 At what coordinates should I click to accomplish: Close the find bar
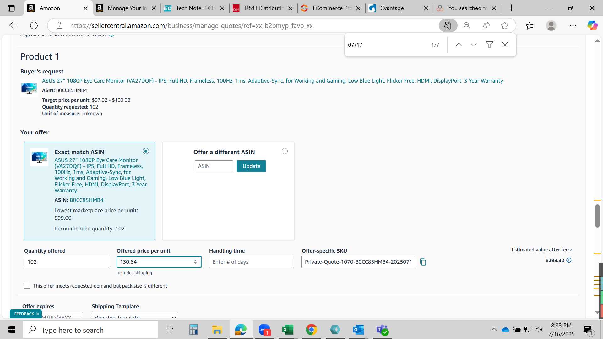(505, 45)
